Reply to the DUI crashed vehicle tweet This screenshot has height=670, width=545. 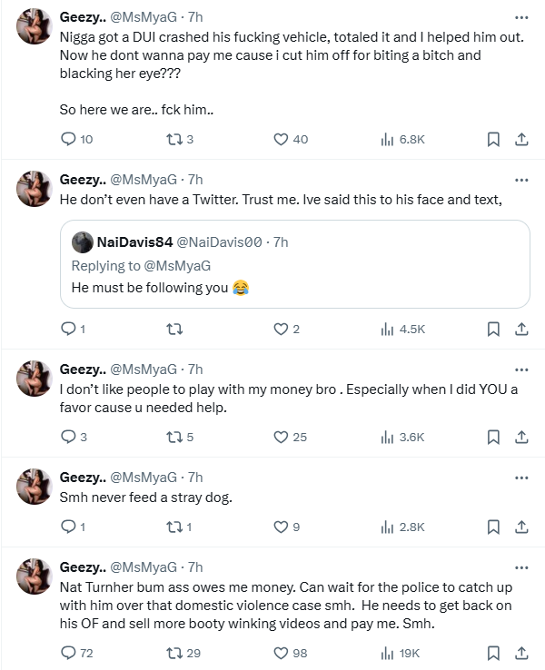pos(67,139)
